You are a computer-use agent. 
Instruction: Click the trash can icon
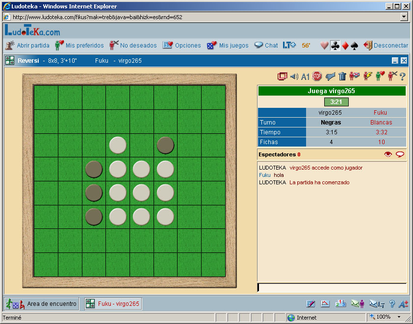[x=342, y=76]
